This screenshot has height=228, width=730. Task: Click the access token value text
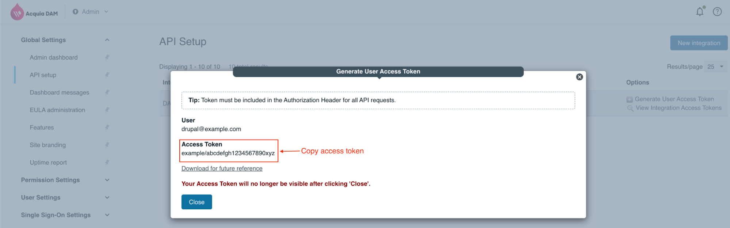[228, 153]
